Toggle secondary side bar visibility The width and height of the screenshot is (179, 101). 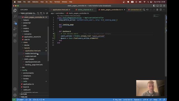tap(161, 6)
